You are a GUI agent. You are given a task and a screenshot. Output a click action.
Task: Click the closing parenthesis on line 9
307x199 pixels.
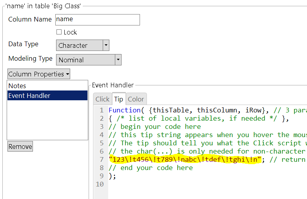pos(111,176)
